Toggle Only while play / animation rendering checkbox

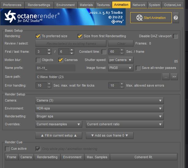[38, 149]
